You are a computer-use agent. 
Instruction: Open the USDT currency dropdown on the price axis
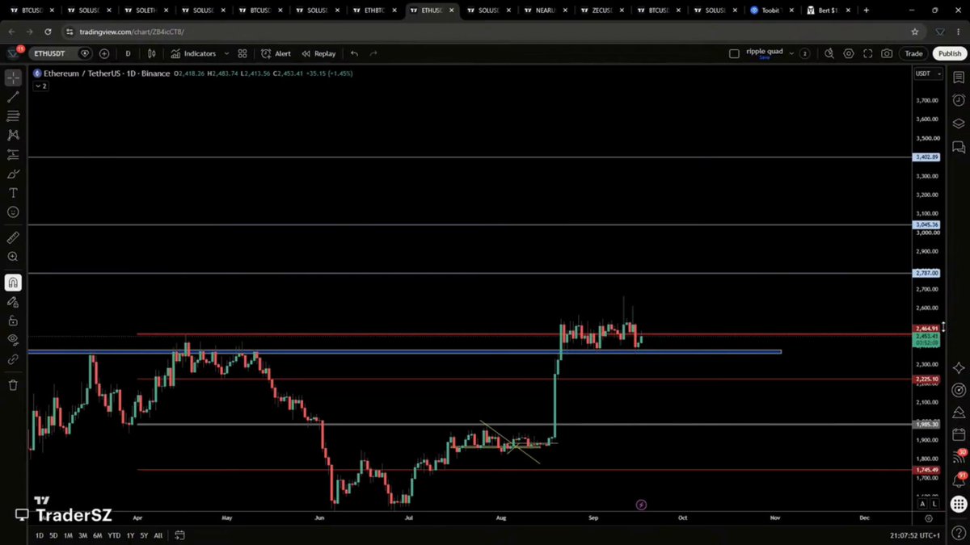pyautogui.click(x=927, y=73)
